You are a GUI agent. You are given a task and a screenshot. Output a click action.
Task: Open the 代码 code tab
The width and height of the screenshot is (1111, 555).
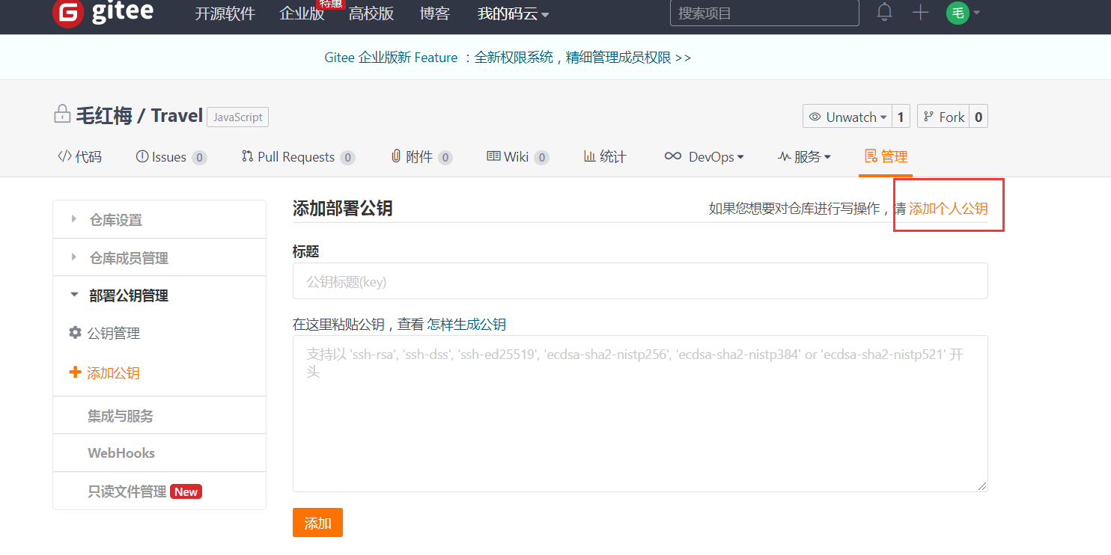tap(80, 156)
